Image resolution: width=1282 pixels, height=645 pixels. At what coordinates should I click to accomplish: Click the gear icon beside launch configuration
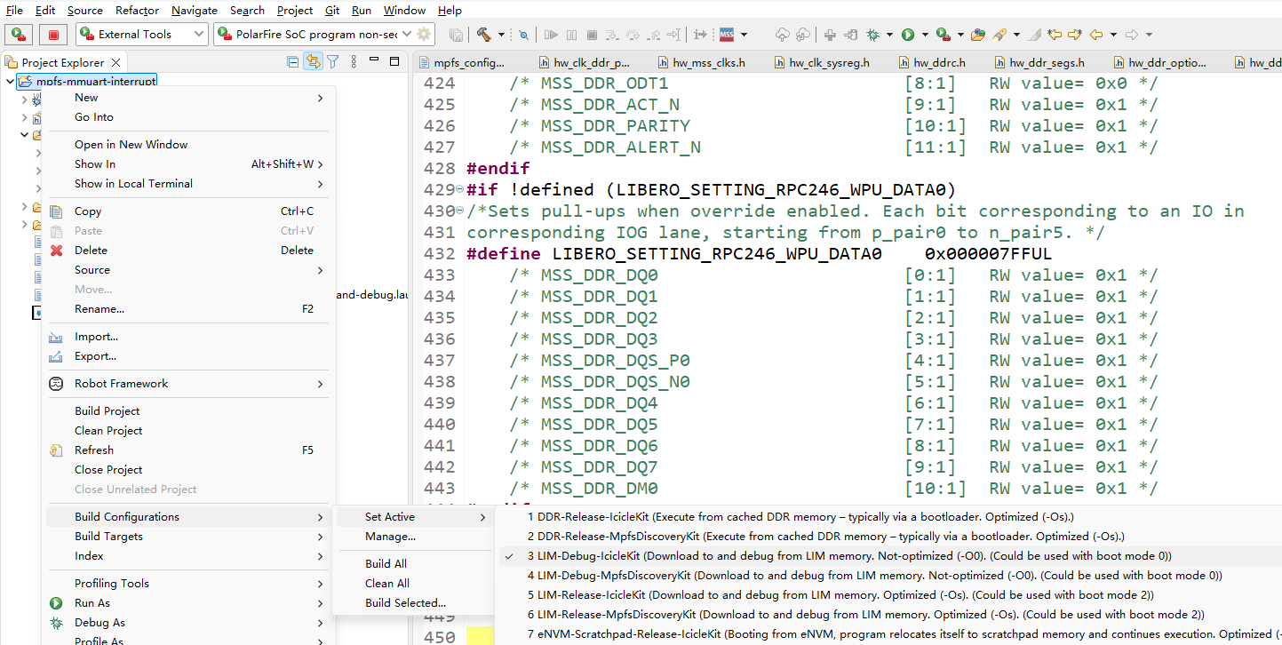424,35
